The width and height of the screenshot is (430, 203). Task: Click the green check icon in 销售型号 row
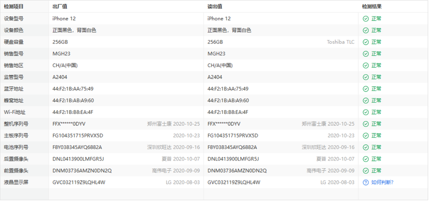[365, 54]
